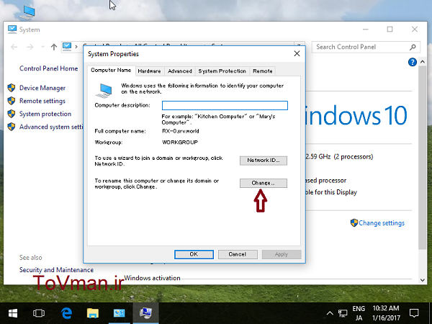The width and height of the screenshot is (432, 324).
Task: Click the Change... button
Action: (x=263, y=183)
